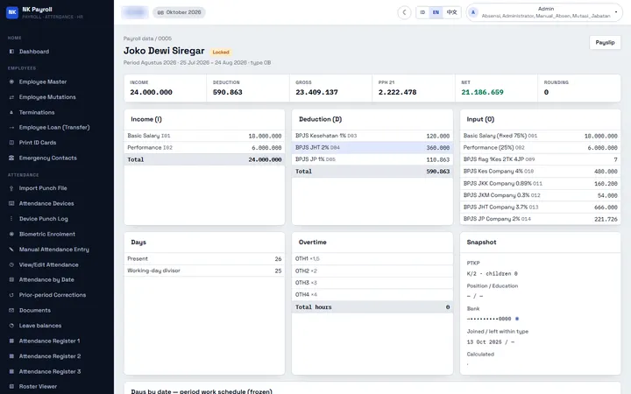Open Leave balances page
The width and height of the screenshot is (631, 394).
pyautogui.click(x=40, y=325)
